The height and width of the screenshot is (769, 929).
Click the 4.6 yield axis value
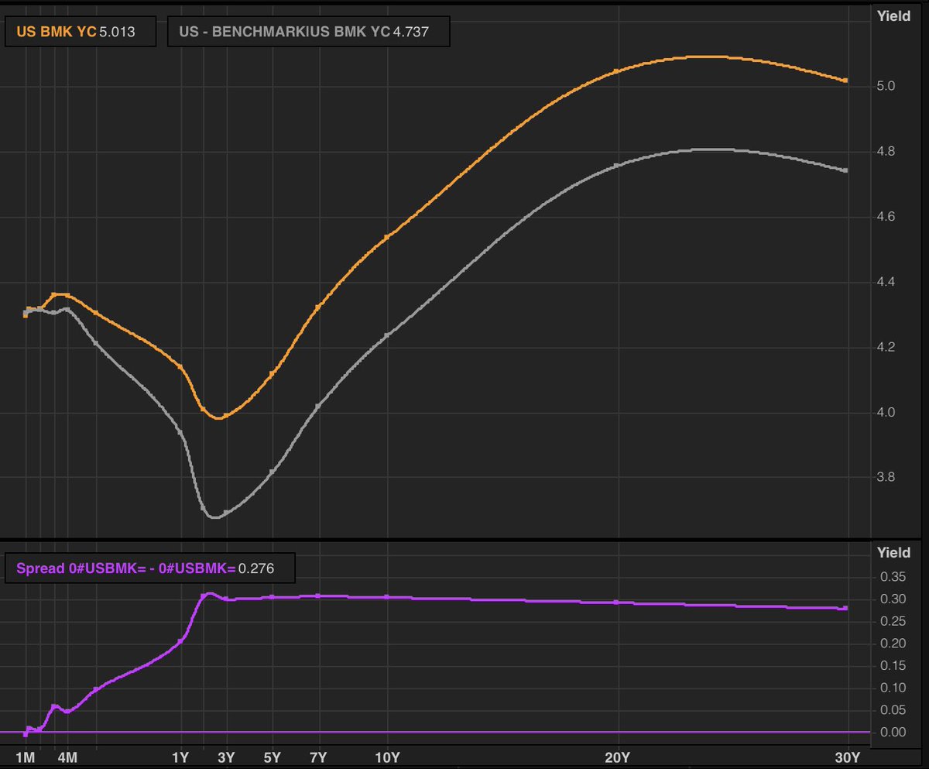pyautogui.click(x=886, y=217)
